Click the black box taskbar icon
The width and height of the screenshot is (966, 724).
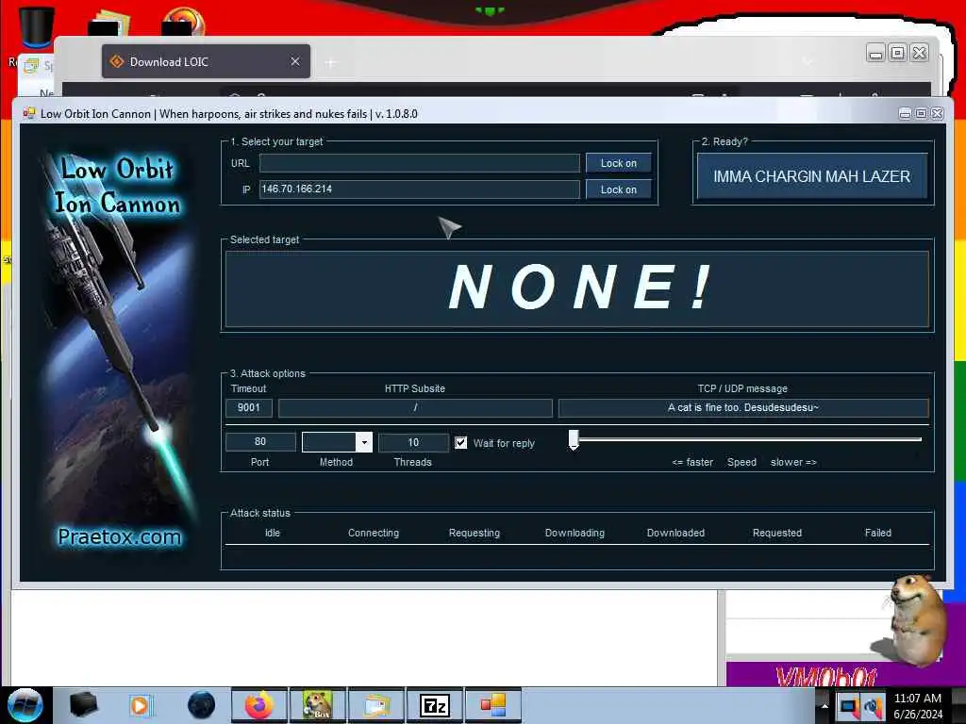coord(83,705)
